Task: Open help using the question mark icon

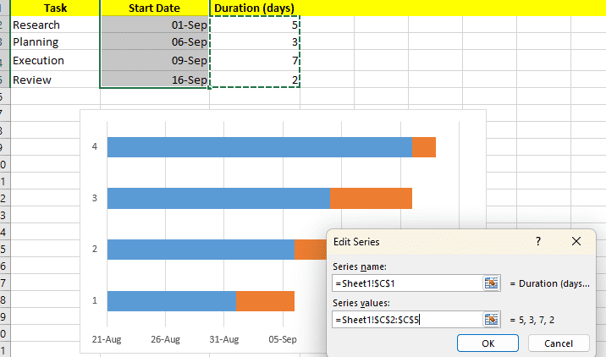Action: click(537, 241)
